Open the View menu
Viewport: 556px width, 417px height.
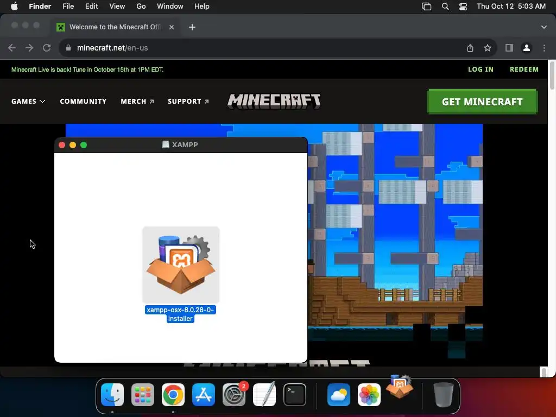117,7
